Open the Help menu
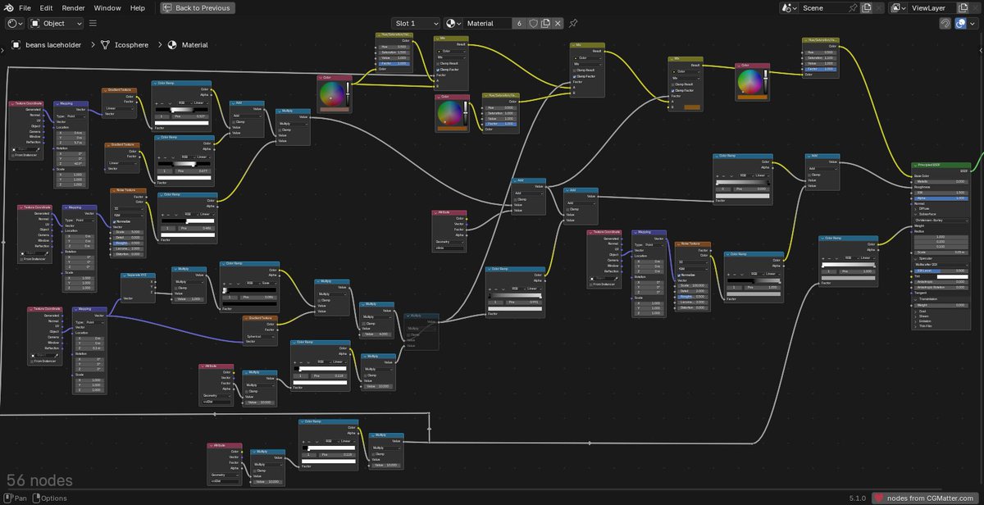Viewport: 984px width, 505px height. click(138, 7)
